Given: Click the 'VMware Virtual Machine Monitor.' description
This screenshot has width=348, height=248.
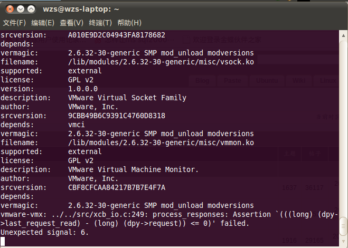Looking at the screenshot, I should pos(133,169).
